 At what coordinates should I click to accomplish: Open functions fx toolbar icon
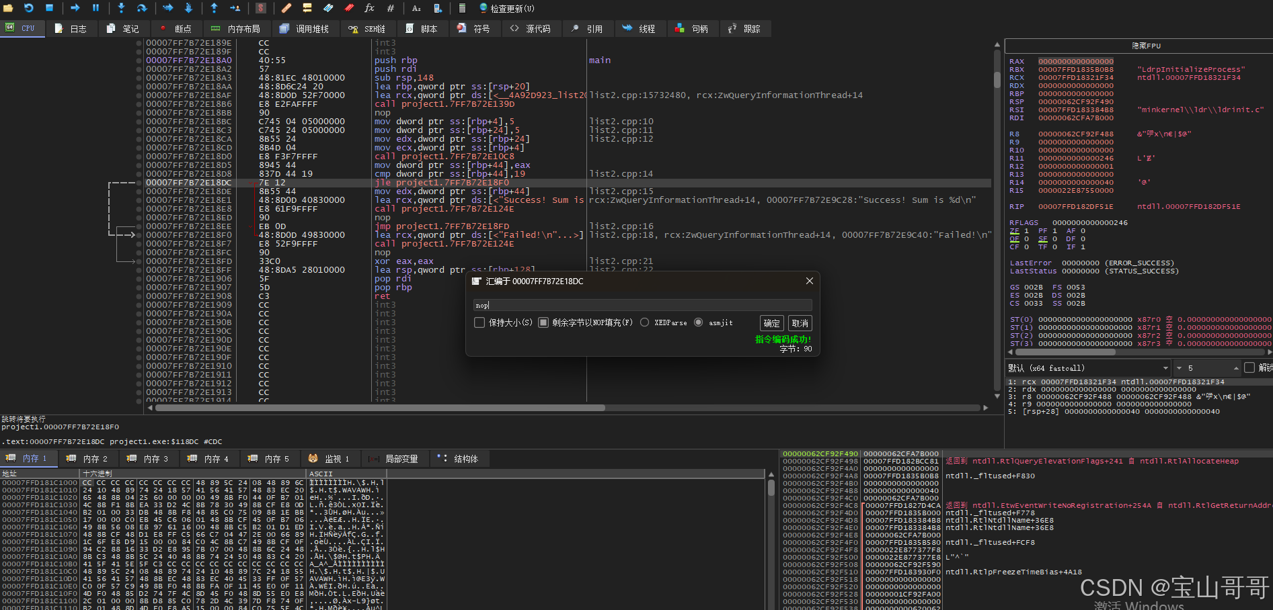(369, 8)
